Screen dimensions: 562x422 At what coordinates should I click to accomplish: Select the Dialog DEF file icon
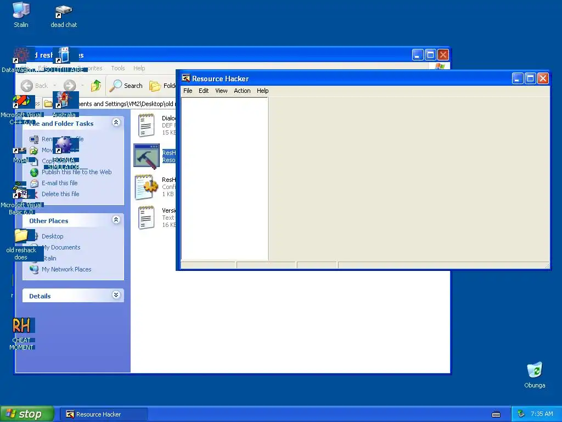point(146,125)
